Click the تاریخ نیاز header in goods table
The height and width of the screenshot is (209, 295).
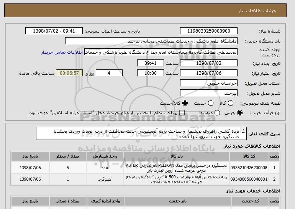coord(30,156)
